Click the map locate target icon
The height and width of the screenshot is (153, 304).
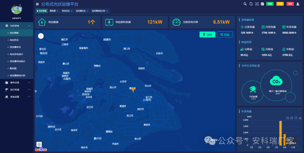(39, 145)
